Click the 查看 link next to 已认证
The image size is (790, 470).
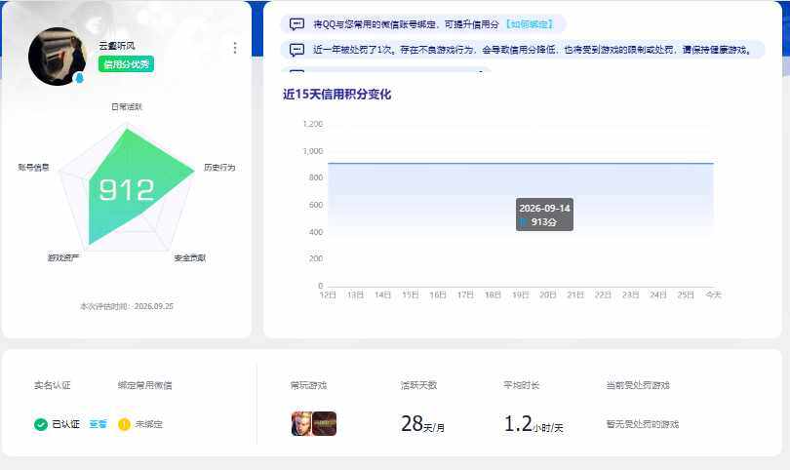click(x=99, y=425)
